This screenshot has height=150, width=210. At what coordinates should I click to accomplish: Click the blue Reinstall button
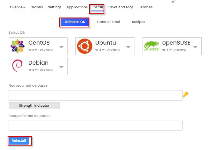pos(19,140)
